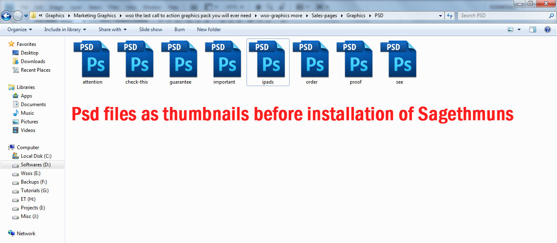Open Include in library dropdown
This screenshot has height=243, width=557.
tap(65, 30)
